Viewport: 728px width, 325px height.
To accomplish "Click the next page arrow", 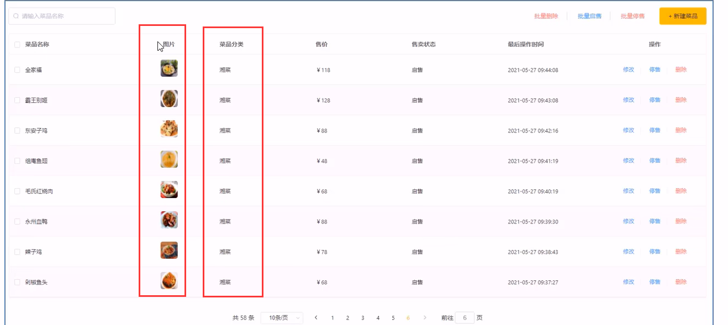I will pyautogui.click(x=424, y=318).
